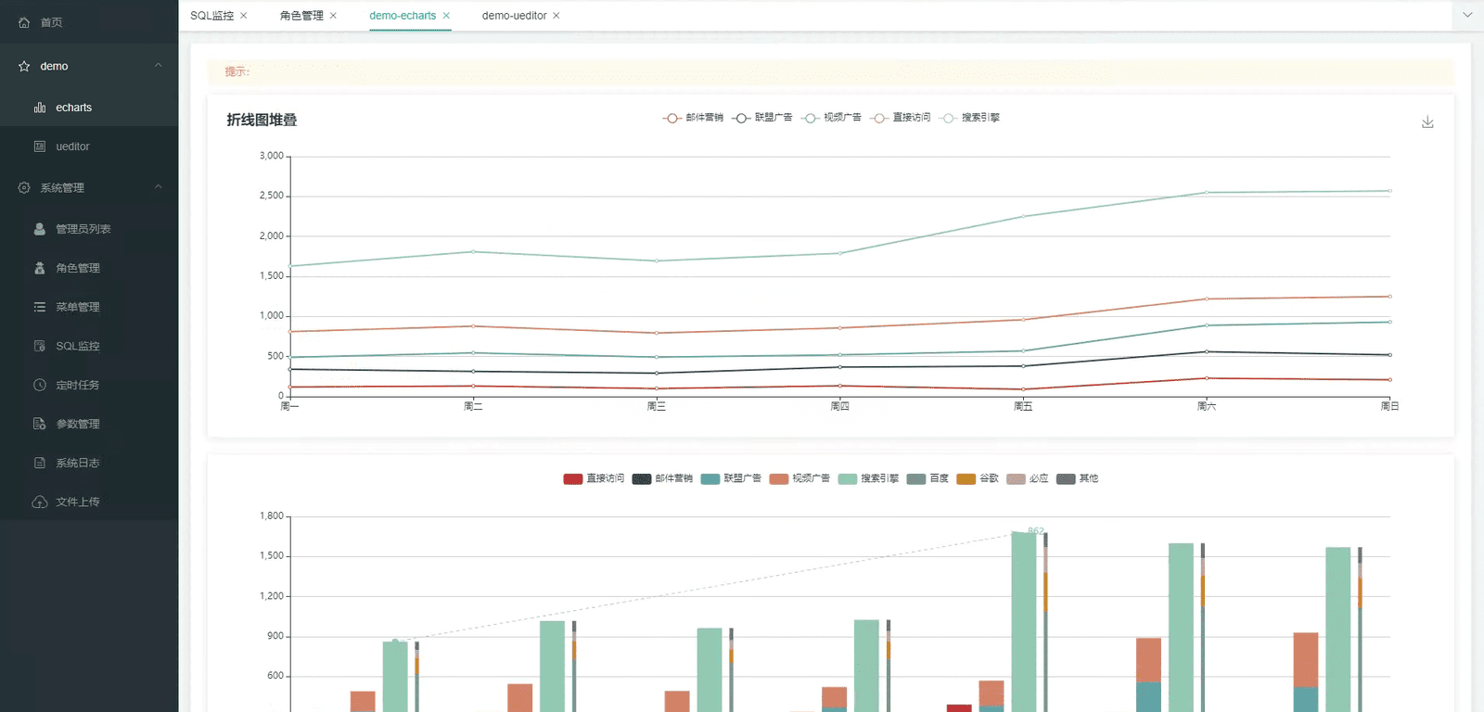Toggle 邮件营销 series in line chart legend
The image size is (1484, 712).
click(693, 118)
